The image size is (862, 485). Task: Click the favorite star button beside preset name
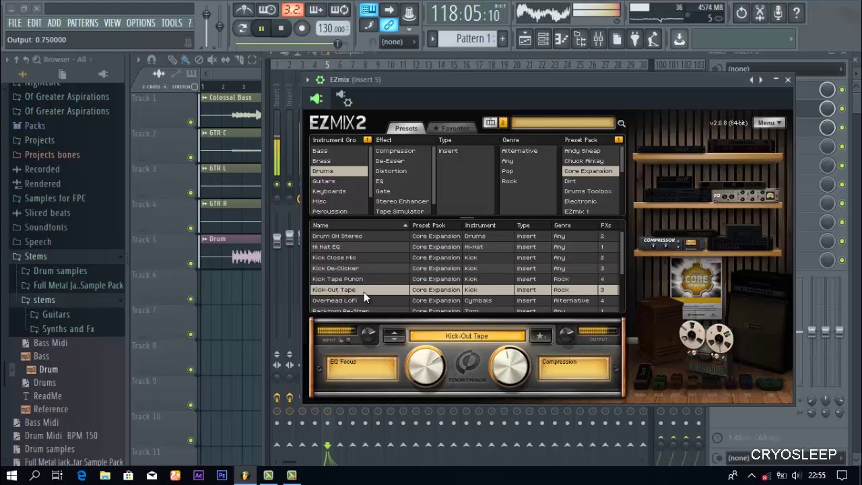click(540, 335)
